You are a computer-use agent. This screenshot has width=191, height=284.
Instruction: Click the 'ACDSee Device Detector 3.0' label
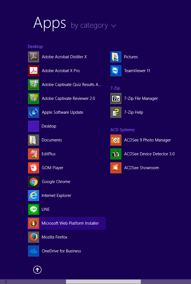(149, 154)
